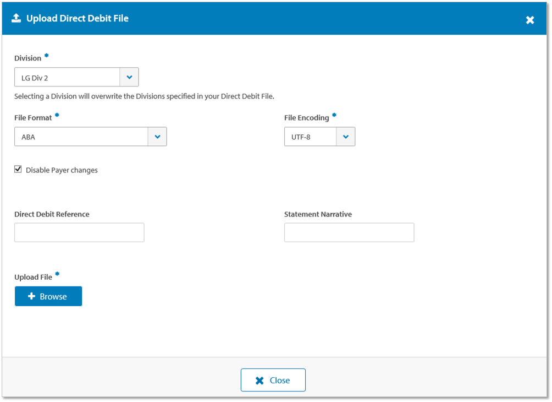Open the File Format dropdown arrow
The height and width of the screenshot is (402, 552).
(157, 137)
